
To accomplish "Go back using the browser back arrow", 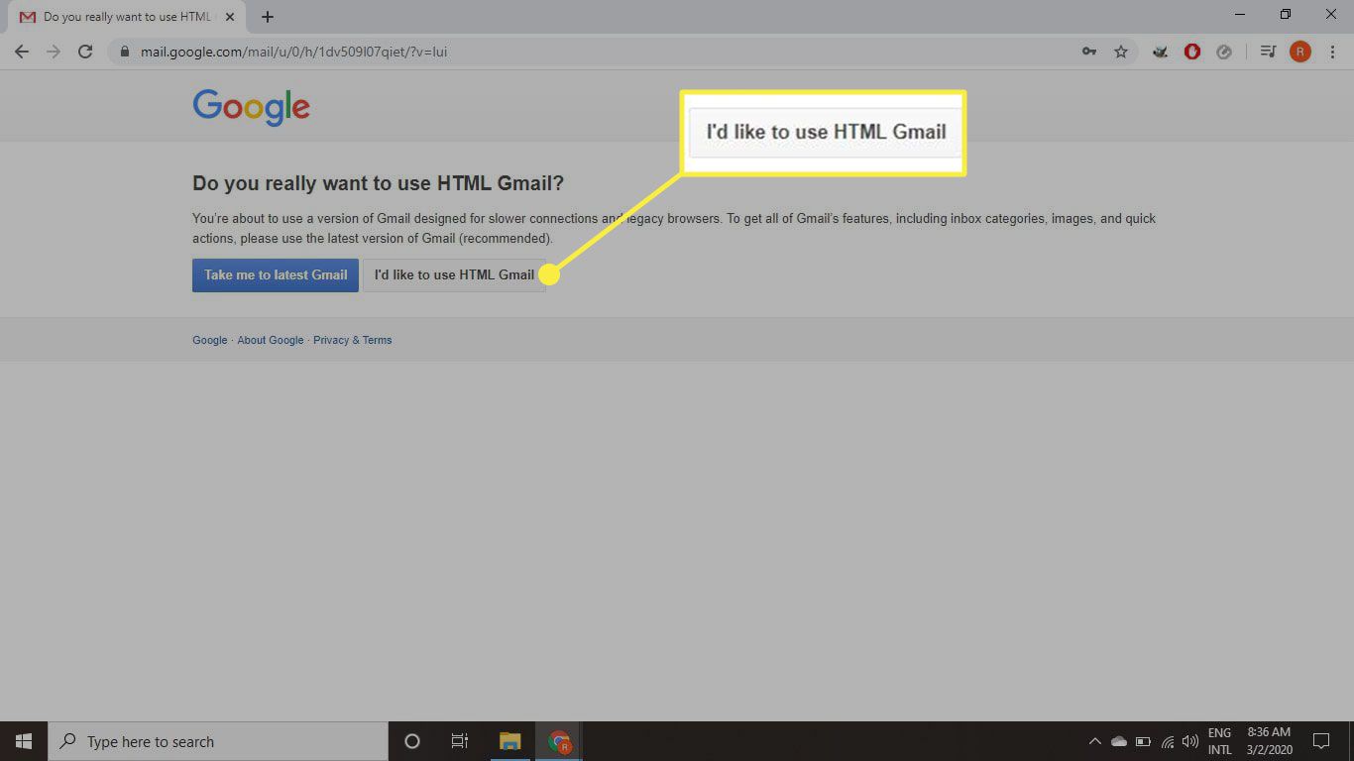I will tap(22, 52).
